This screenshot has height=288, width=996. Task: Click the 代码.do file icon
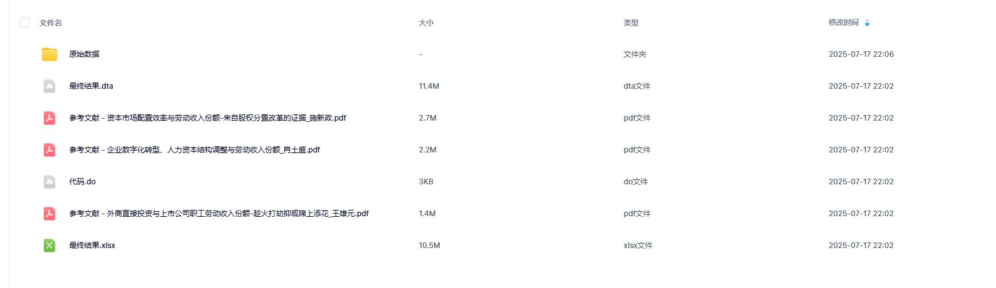pos(49,182)
